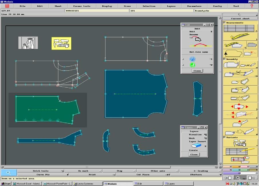
Task: Click the layer insert eraser icon
Action: [196, 146]
